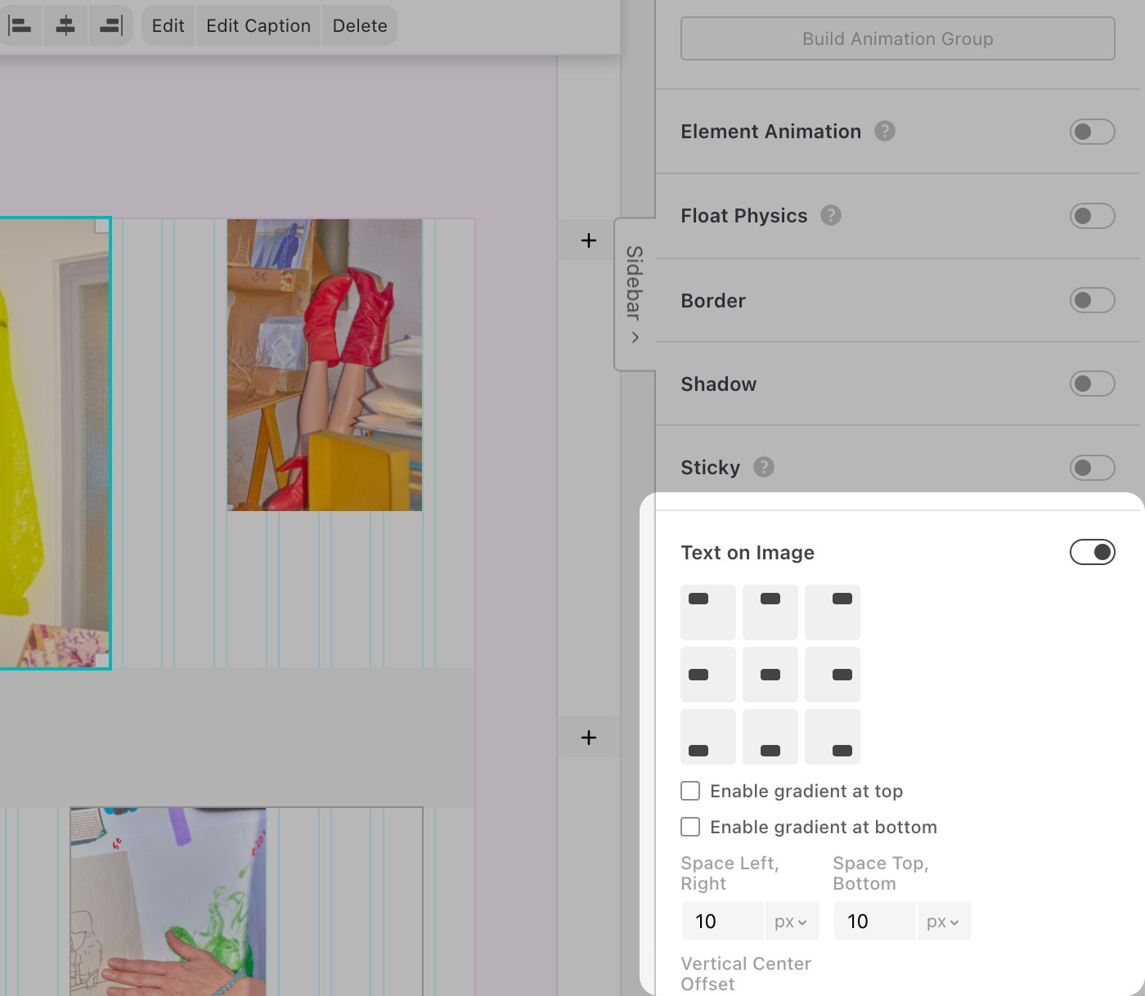This screenshot has height=996, width=1145.
Task: Check Enable gradient at bottom
Action: click(x=690, y=827)
